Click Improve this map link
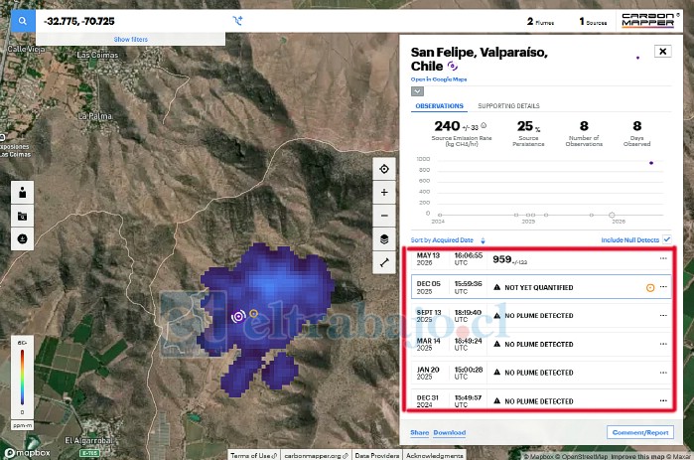694x460 pixels. click(x=639, y=456)
